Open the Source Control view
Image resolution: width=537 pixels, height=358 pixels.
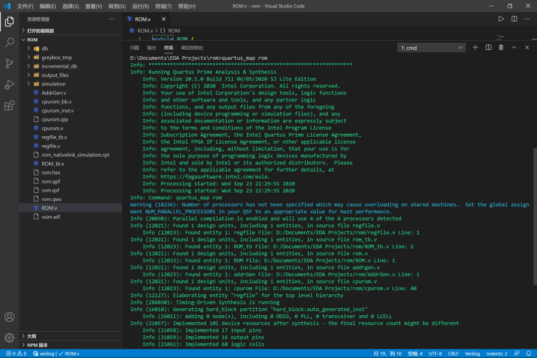coord(9,63)
